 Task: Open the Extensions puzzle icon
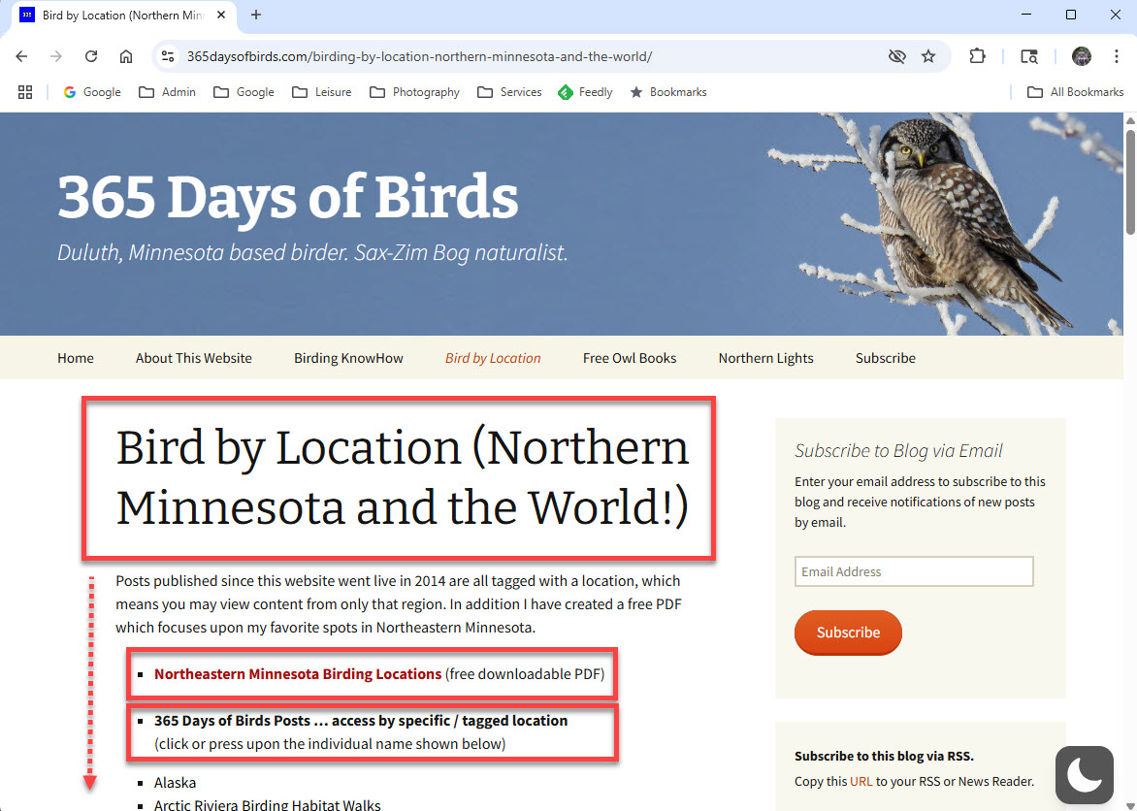coord(977,56)
